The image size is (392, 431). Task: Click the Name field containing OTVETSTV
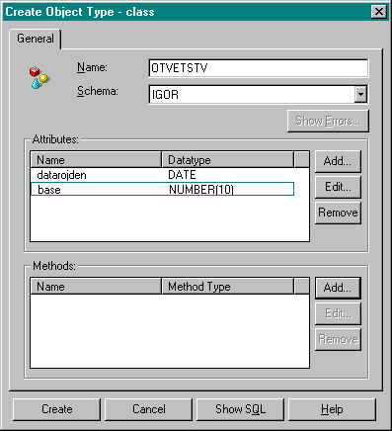pos(259,68)
